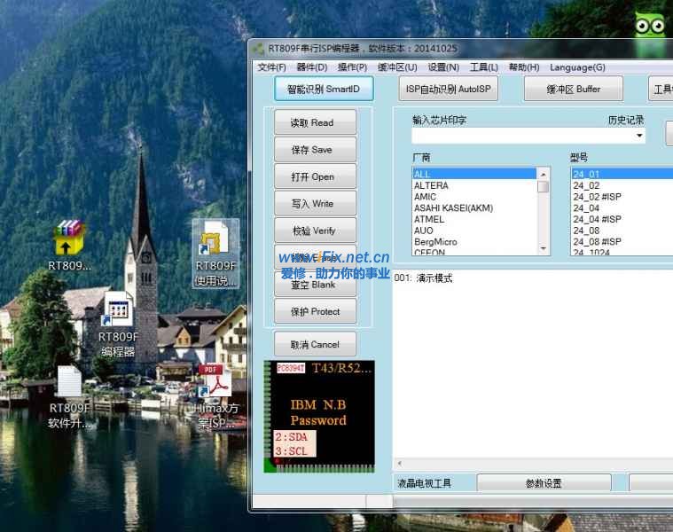Select 24_04 #ISP in the model list
This screenshot has height=532, width=673.
[622, 219]
